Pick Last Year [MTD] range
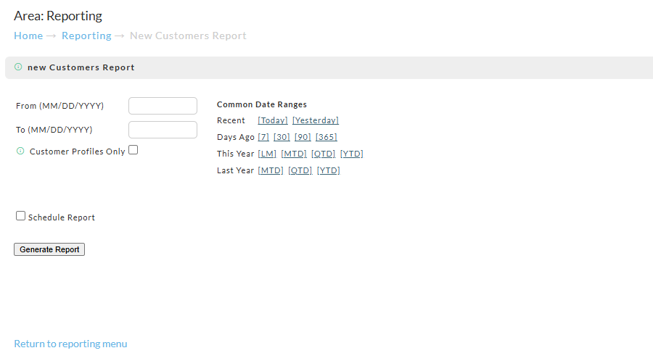The image size is (653, 361). [x=271, y=170]
